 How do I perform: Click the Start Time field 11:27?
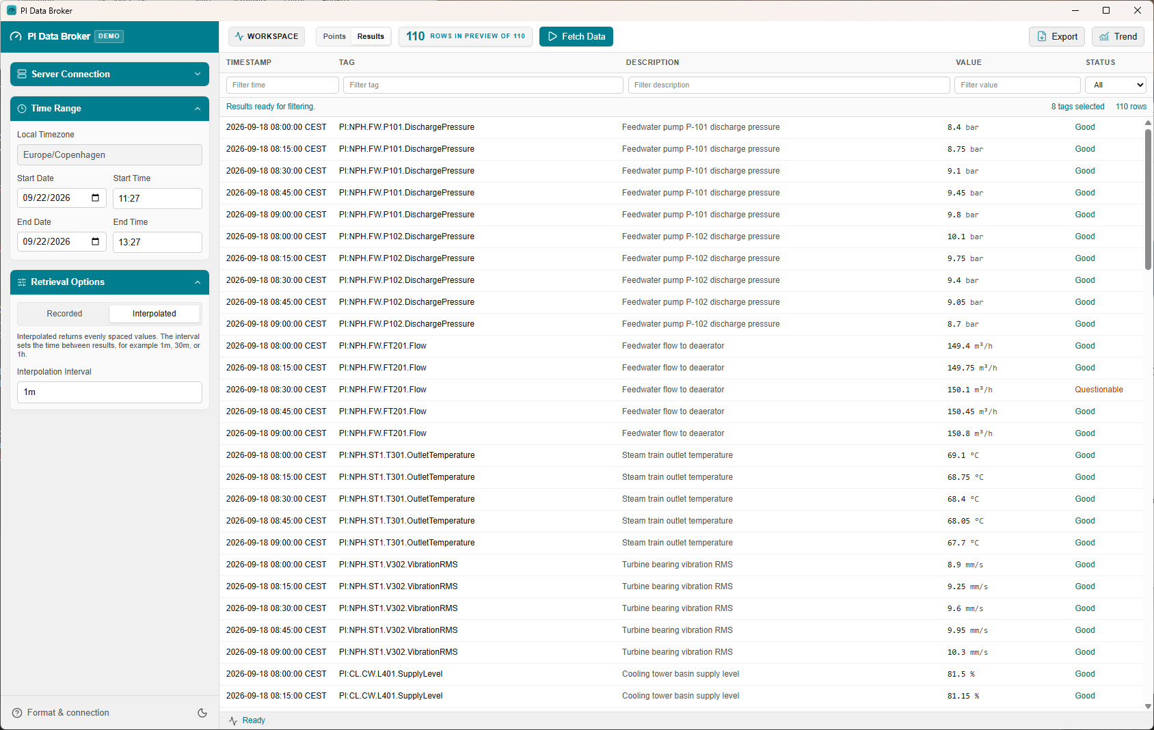click(157, 198)
